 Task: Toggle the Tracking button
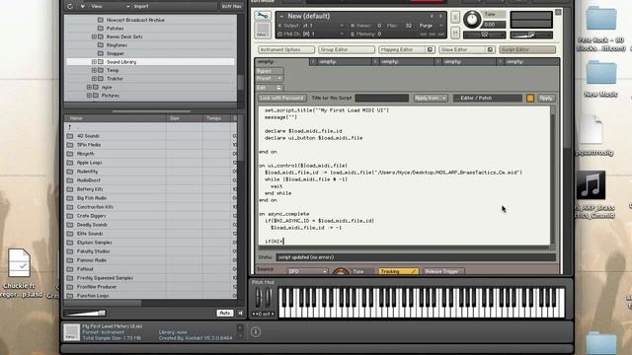[398, 272]
